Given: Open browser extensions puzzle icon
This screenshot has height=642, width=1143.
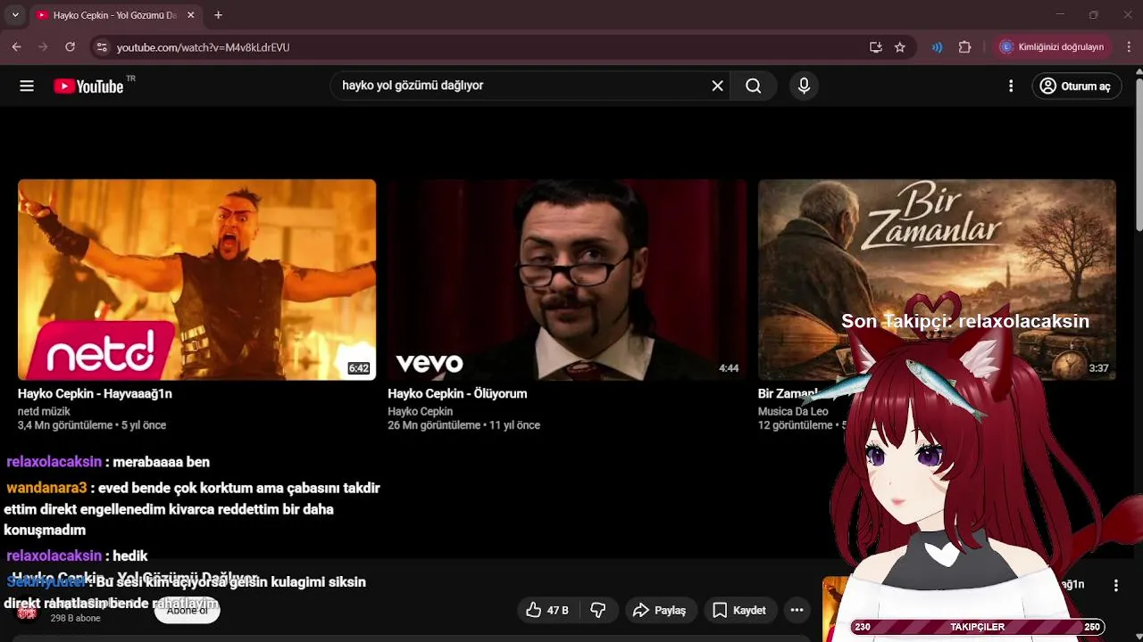Looking at the screenshot, I should 964,47.
